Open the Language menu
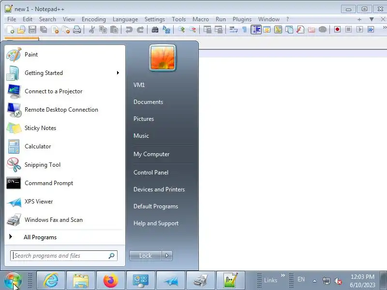 (125, 19)
